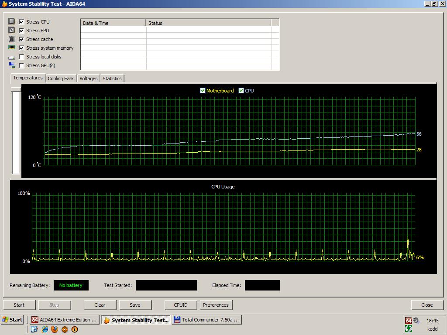Image resolution: width=447 pixels, height=335 pixels.
Task: Click the Elapsed Time field
Action: click(262, 285)
